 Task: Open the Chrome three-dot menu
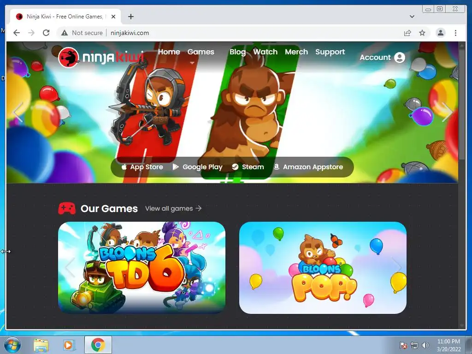point(455,33)
